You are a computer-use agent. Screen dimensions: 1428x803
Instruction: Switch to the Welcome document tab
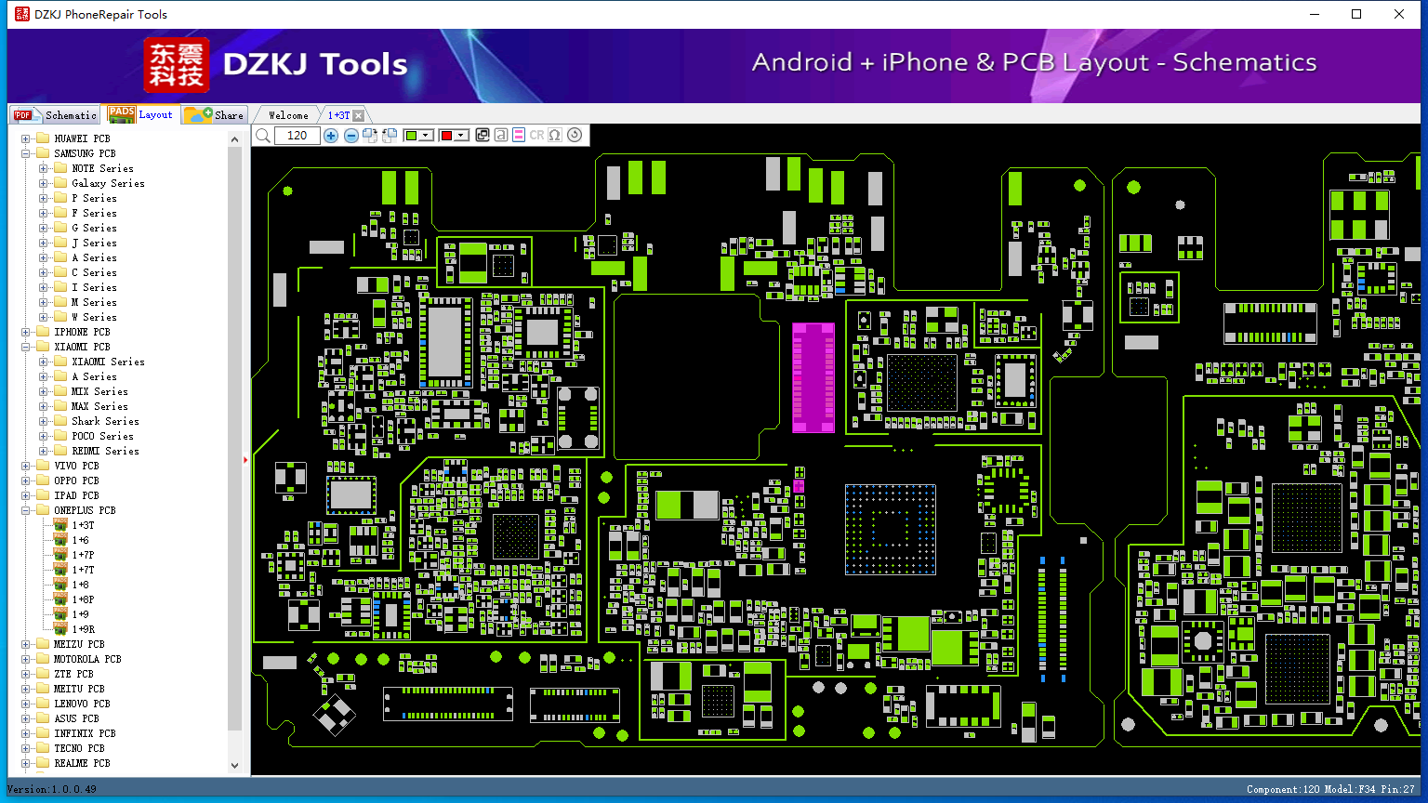click(288, 115)
